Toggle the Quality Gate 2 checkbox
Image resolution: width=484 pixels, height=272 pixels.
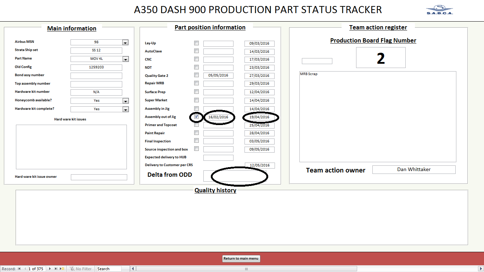click(x=196, y=75)
